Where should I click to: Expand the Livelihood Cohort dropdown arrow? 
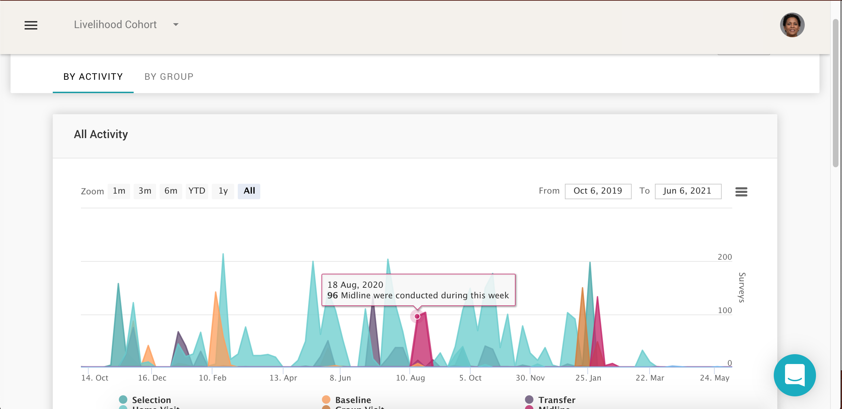[x=176, y=25]
